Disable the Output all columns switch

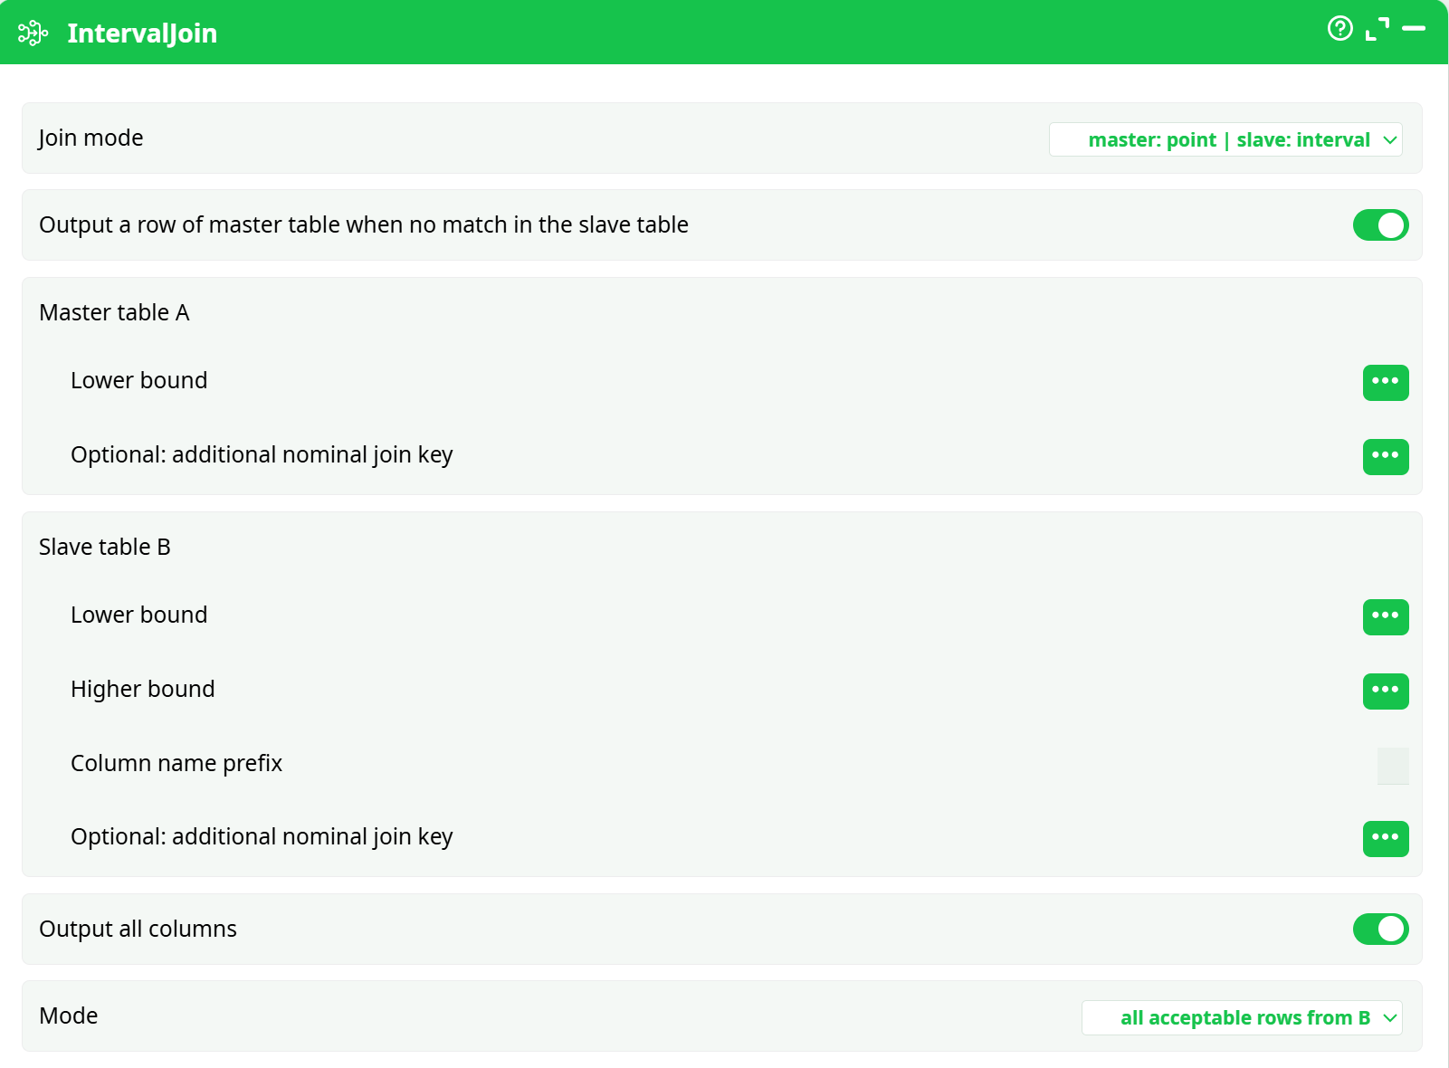pyautogui.click(x=1380, y=929)
